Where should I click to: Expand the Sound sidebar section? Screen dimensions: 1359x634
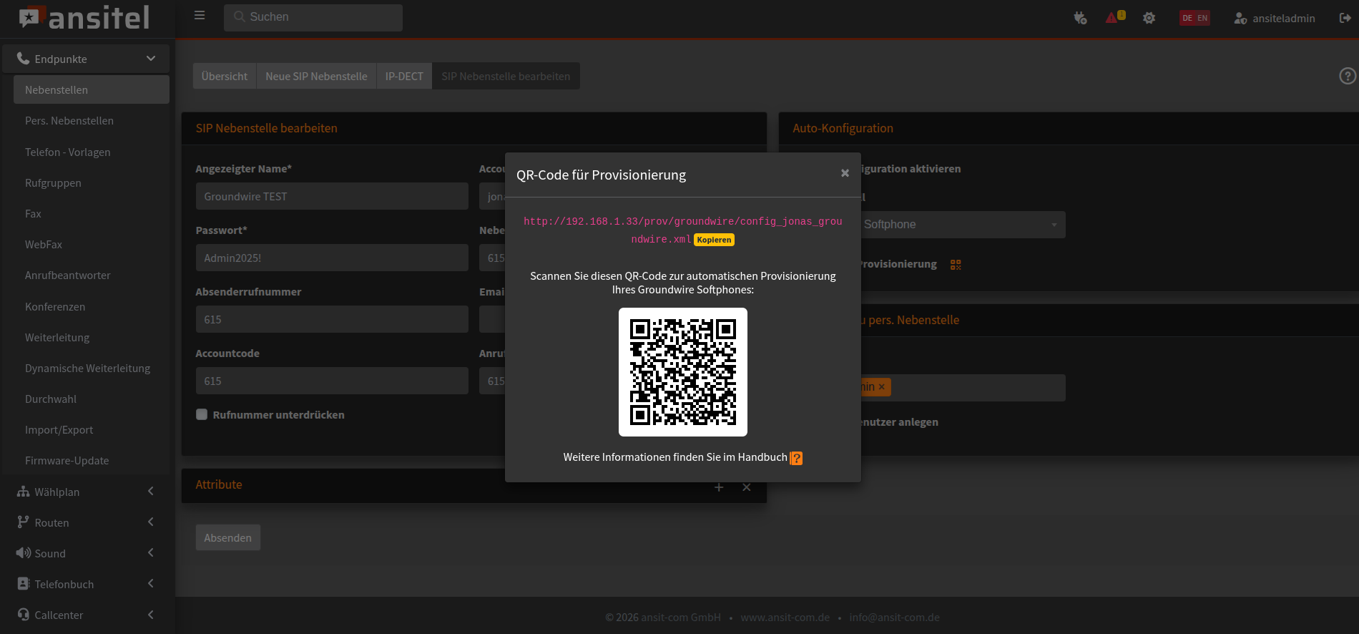[86, 553]
